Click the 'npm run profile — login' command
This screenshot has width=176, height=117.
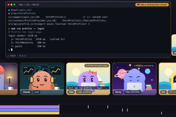coord(28,29)
